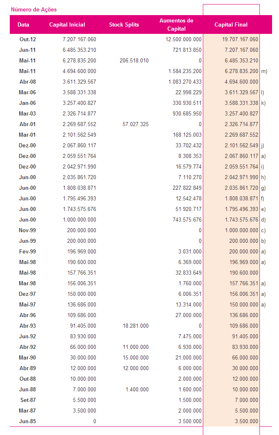Viewport: 279px width, 435px height.
Task: Select the 'Stock Splits' column header
Action: pyautogui.click(x=124, y=25)
